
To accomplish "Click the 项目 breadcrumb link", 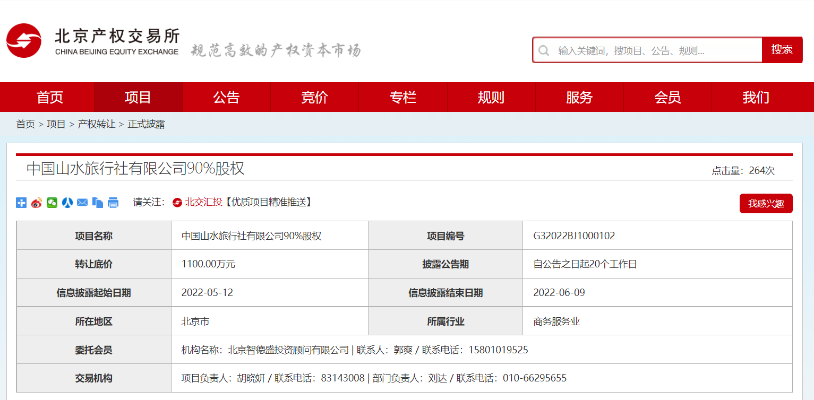I will pos(56,124).
